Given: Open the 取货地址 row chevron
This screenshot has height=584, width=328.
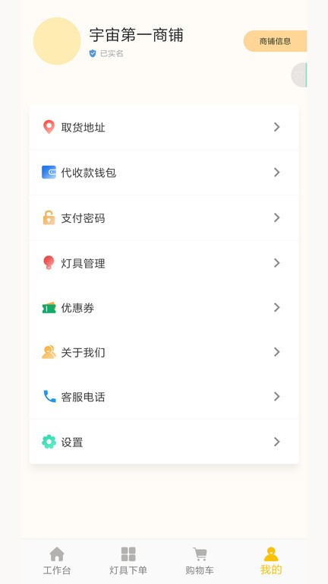Looking at the screenshot, I should [x=276, y=127].
